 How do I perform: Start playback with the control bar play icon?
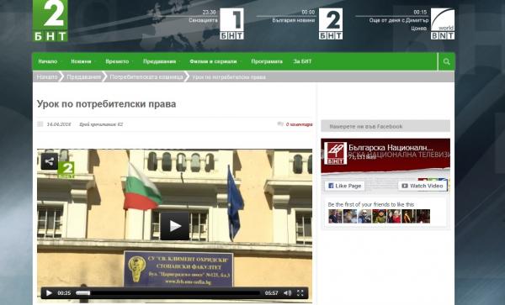coord(49,292)
